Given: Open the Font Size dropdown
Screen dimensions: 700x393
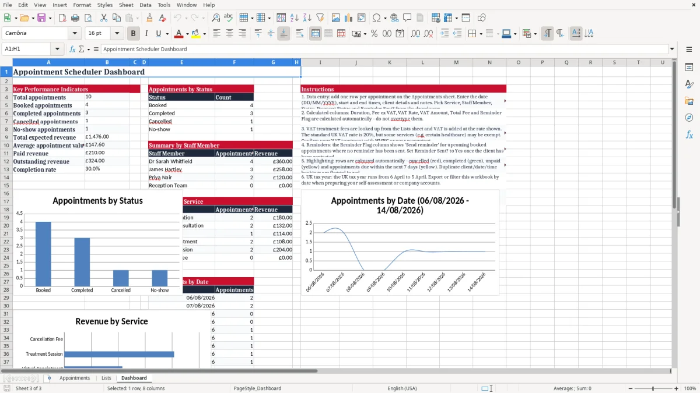Looking at the screenshot, I should [x=117, y=34].
